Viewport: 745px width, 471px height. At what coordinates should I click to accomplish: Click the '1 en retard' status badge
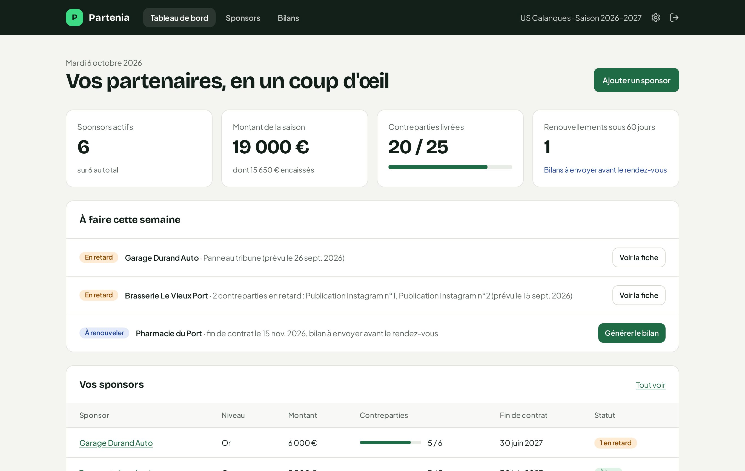click(x=615, y=443)
